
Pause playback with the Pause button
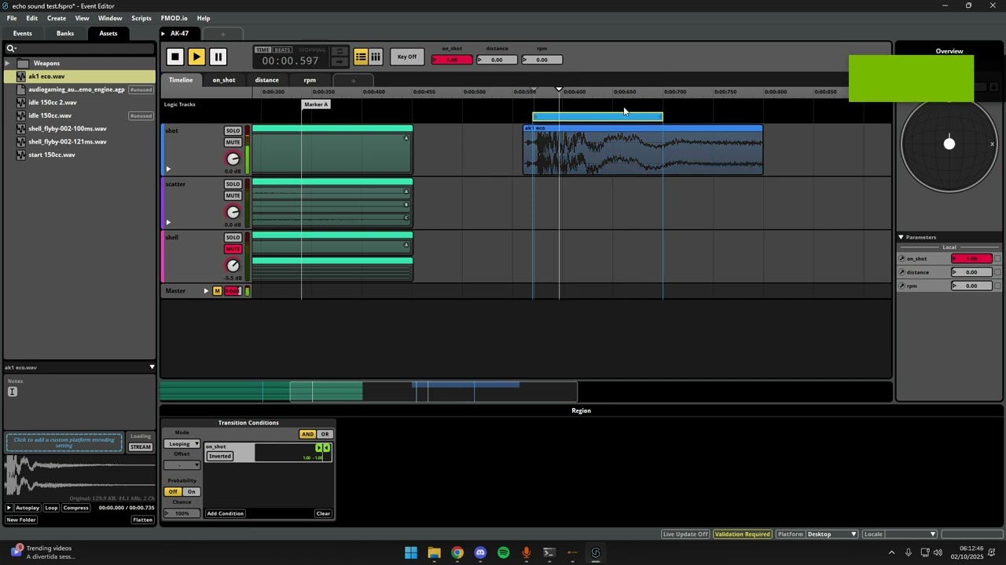click(218, 56)
